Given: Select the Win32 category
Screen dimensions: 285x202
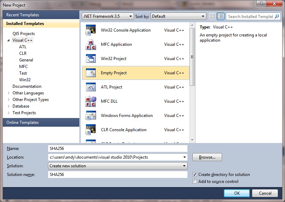Looking at the screenshot, I should click(25, 80).
